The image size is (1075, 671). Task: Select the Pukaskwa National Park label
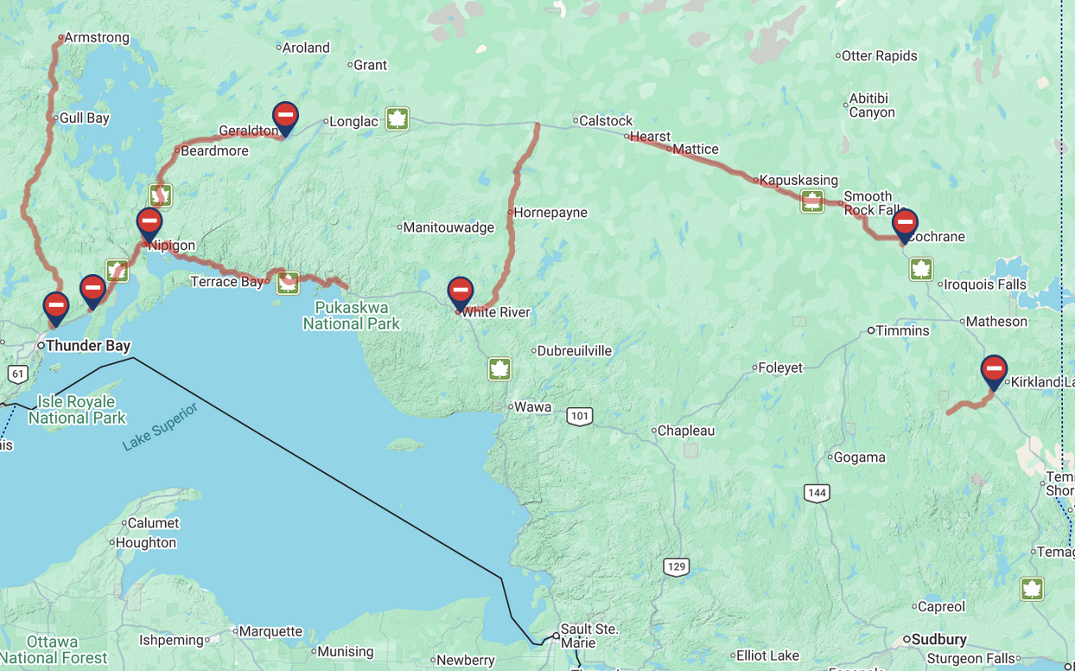352,316
